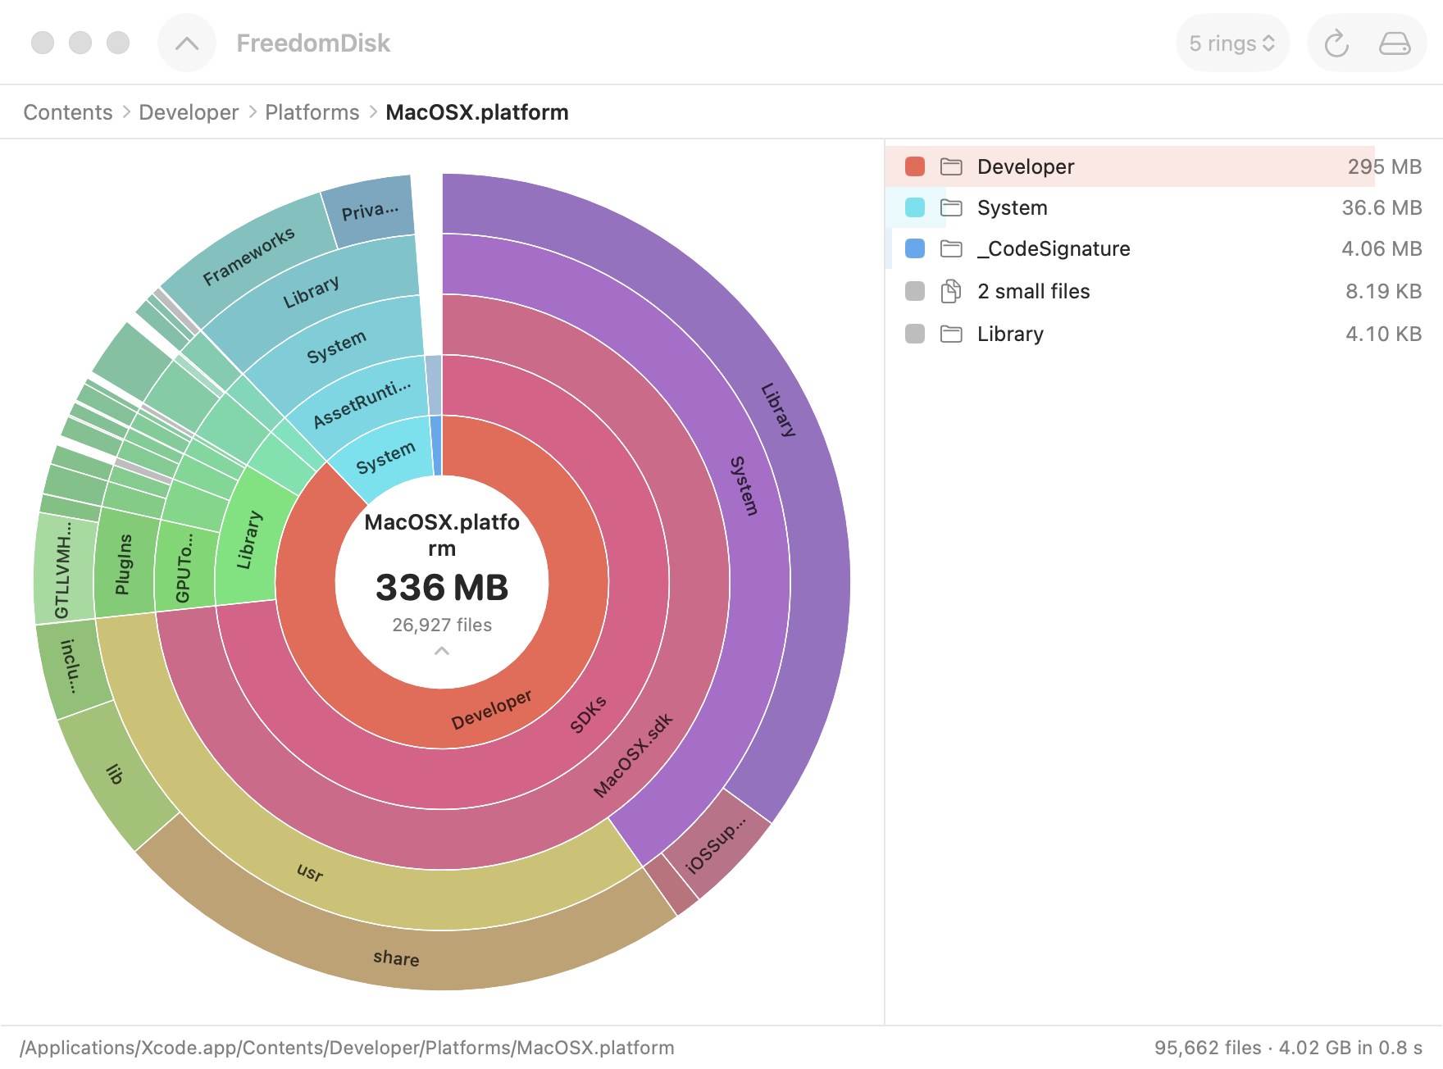
Task: Select the Library row showing 4.10 KB
Action: [1163, 334]
